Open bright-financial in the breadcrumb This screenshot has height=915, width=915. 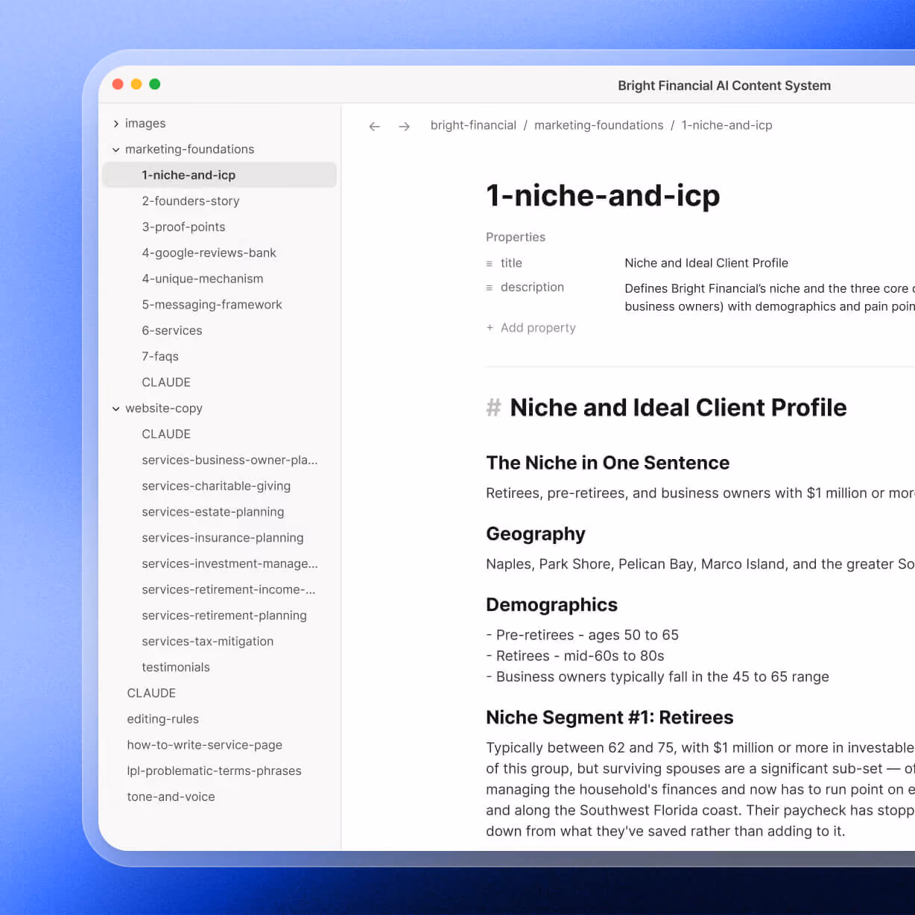[473, 125]
